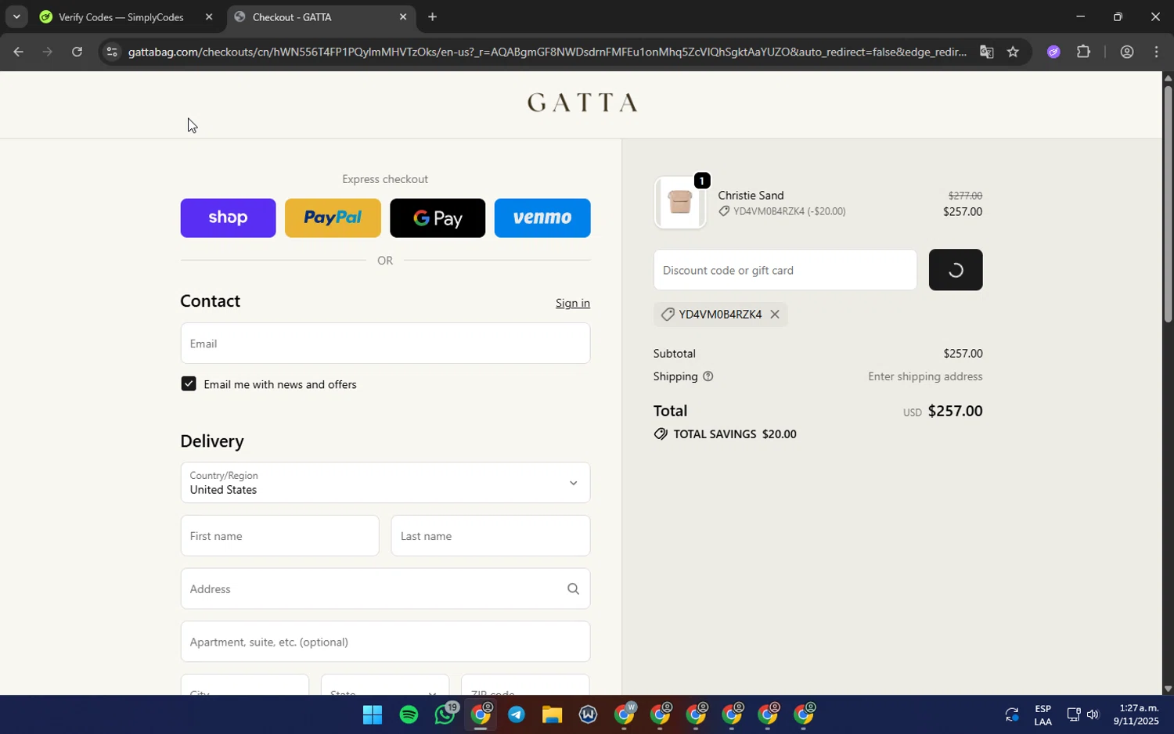Select the Checkout - GATTA tab
Image resolution: width=1174 pixels, height=734 pixels.
(x=321, y=17)
